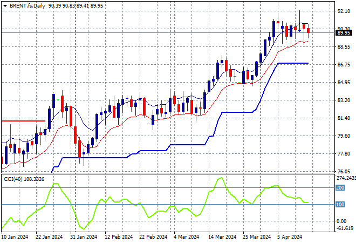Select the 14 Mar 2024 date marker
This screenshot has height=243, width=356.
pyautogui.click(x=222, y=237)
